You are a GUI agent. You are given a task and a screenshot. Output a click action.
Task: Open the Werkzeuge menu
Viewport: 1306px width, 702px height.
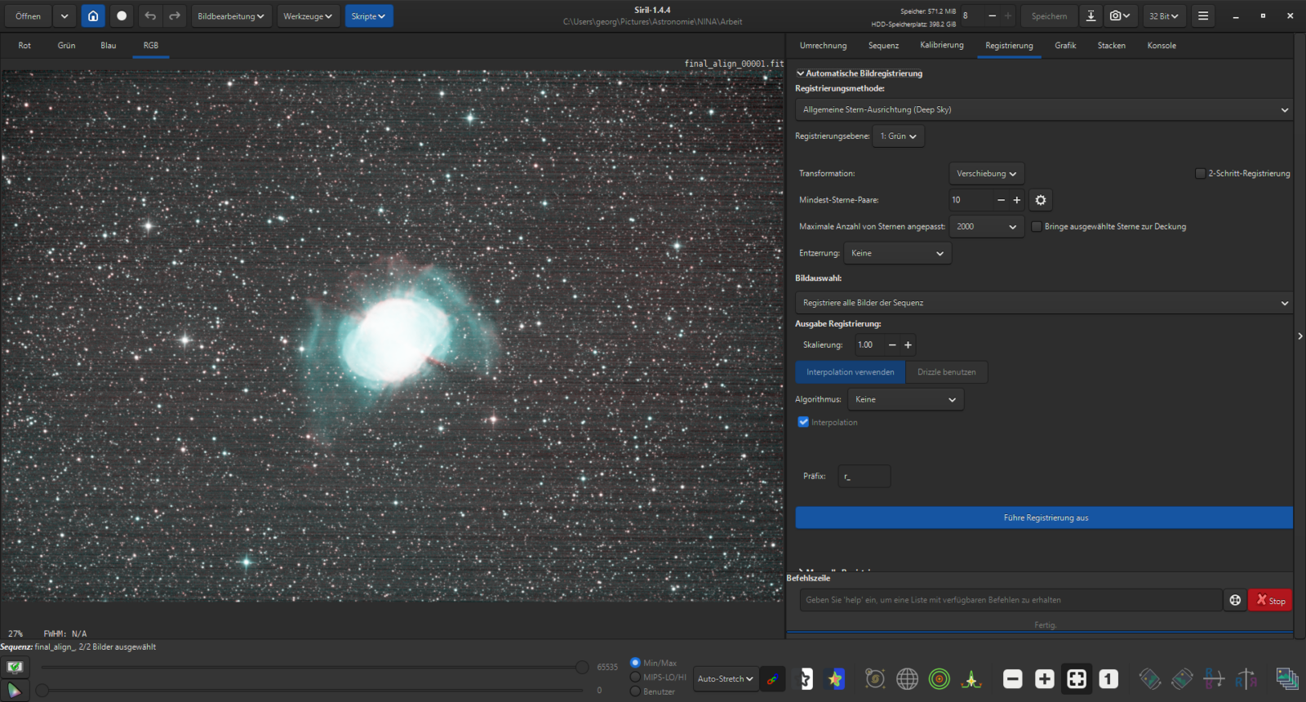click(308, 16)
